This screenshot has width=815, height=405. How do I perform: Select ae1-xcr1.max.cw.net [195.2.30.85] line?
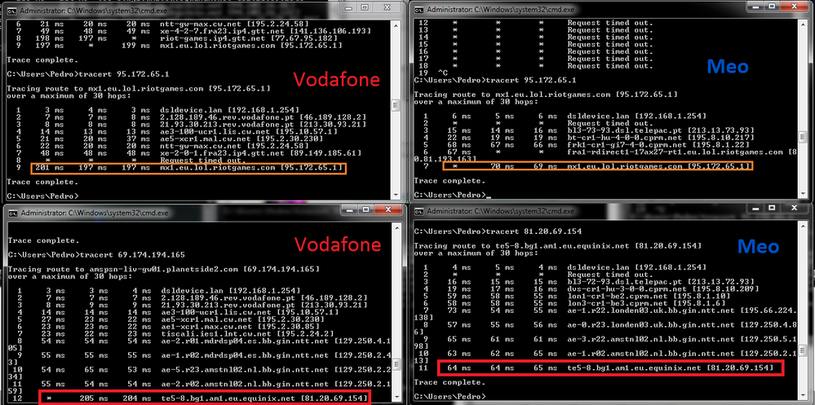[169, 326]
